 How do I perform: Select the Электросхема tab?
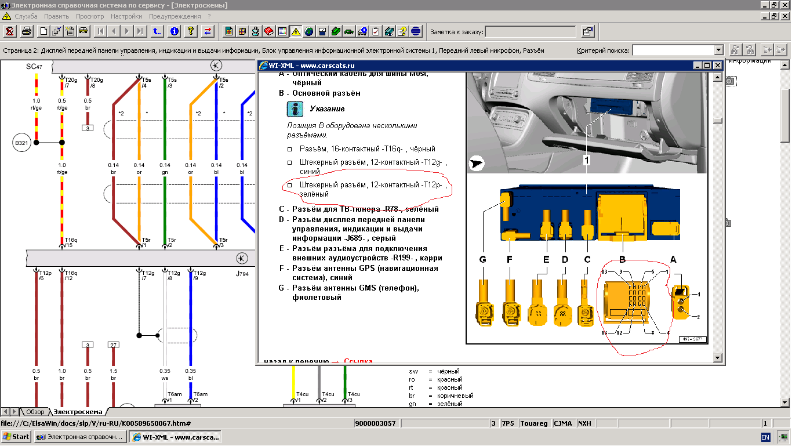[x=78, y=412]
